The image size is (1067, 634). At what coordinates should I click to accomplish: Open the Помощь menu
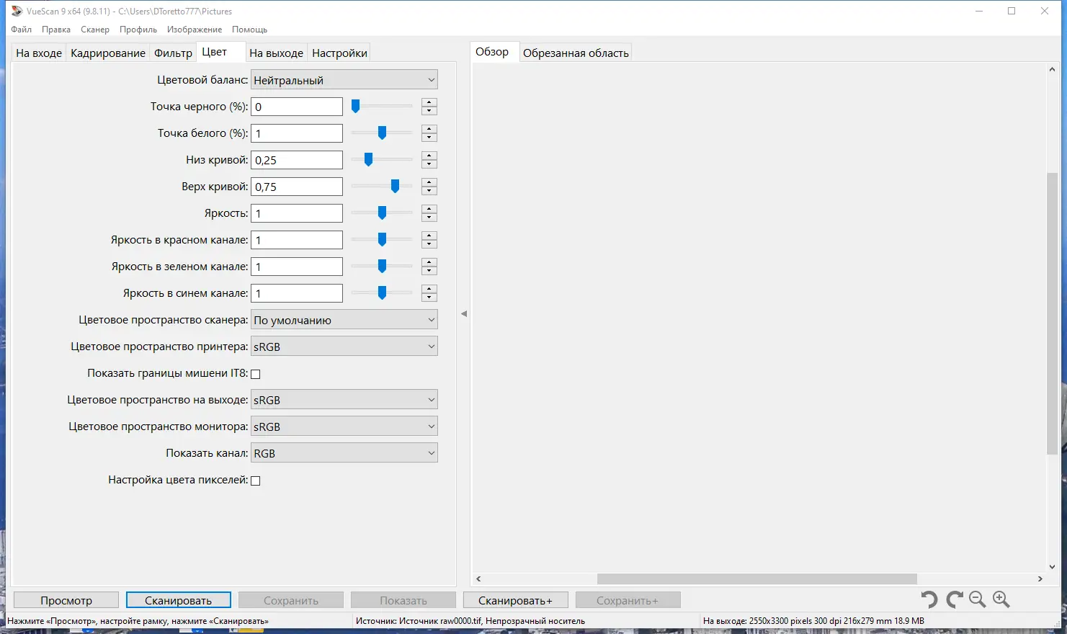point(250,30)
